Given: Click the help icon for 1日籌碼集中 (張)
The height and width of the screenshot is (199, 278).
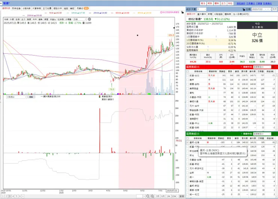Looking at the screenshot, I should coord(216,37).
